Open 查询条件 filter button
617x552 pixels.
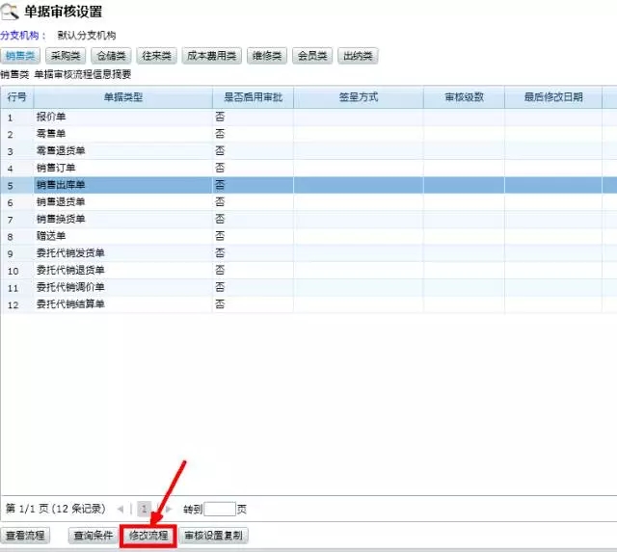(94, 536)
